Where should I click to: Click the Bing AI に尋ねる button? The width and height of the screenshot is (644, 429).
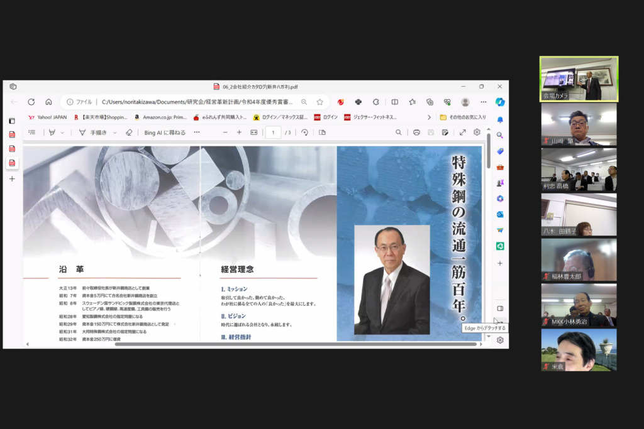coord(165,133)
